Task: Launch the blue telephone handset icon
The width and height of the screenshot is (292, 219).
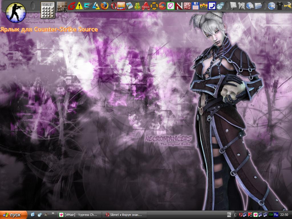Action: pos(212,6)
